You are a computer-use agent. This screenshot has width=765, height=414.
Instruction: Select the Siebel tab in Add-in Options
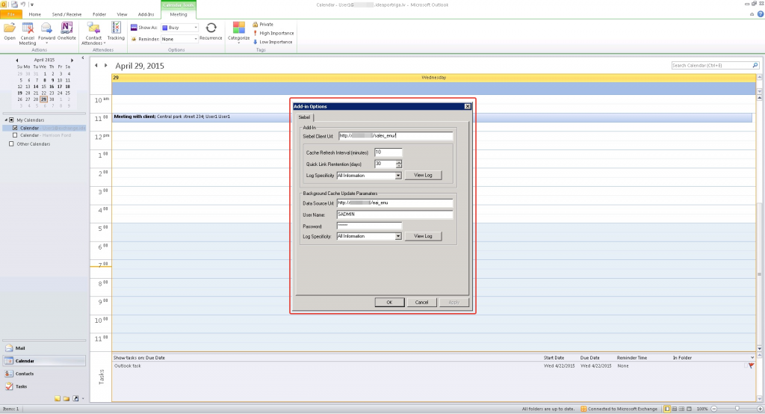point(305,117)
